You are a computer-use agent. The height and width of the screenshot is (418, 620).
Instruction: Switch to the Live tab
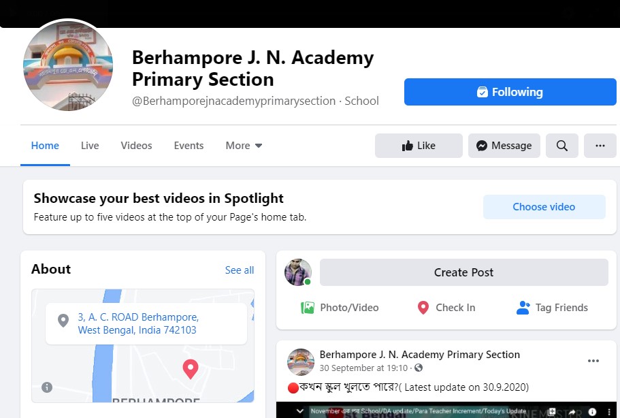[90, 146]
